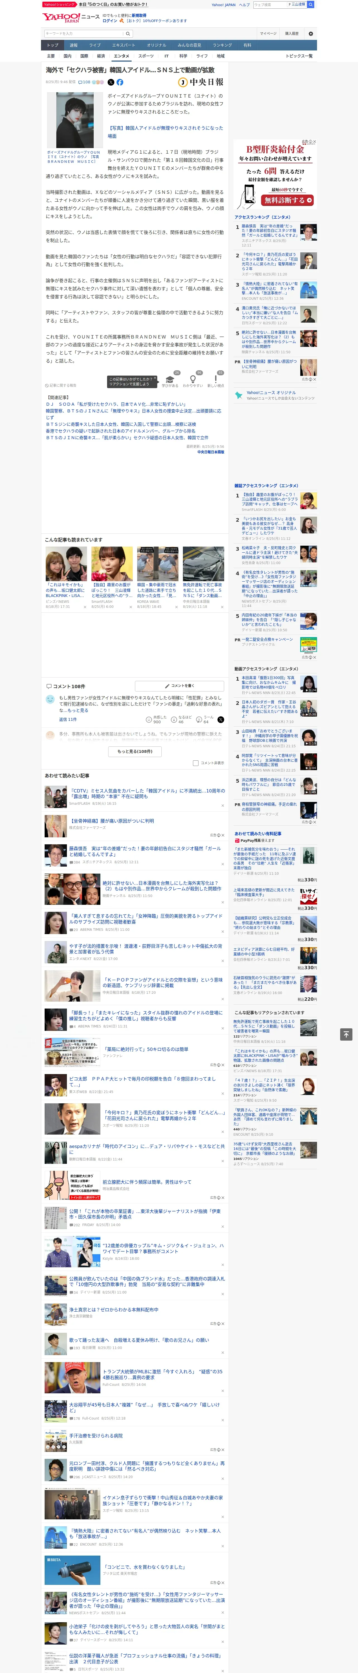This screenshot has height=1673, width=358.
Task: Share article on Facebook icon under headline
Action: tap(120, 83)
